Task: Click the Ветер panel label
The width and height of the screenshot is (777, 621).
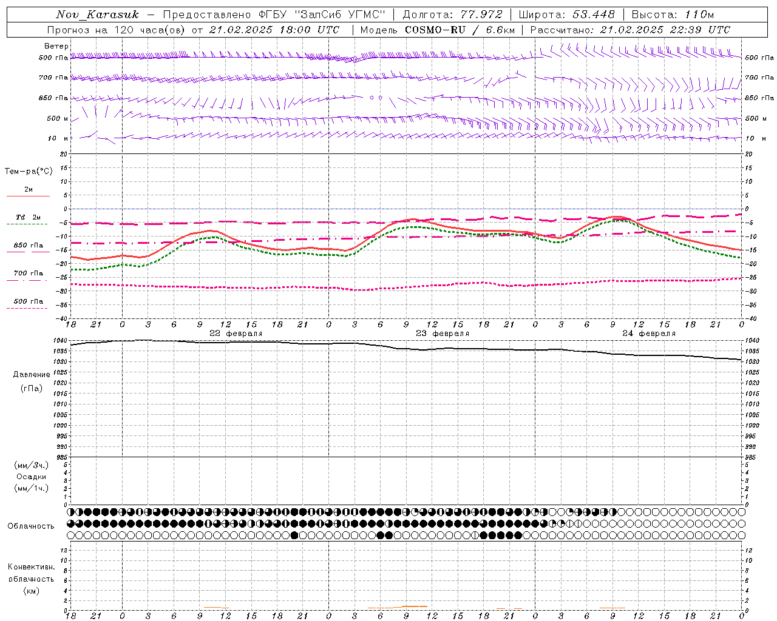Action: (56, 46)
